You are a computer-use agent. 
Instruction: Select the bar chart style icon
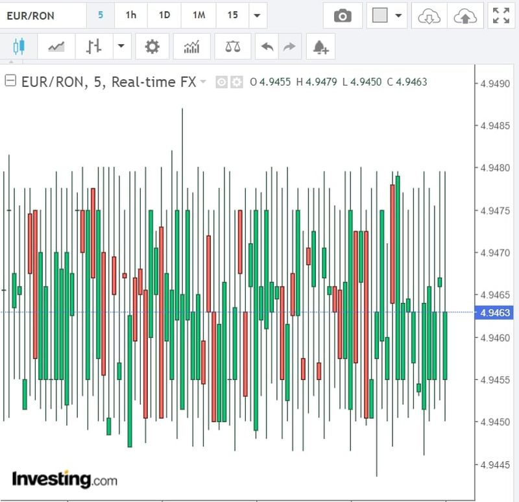[x=94, y=47]
